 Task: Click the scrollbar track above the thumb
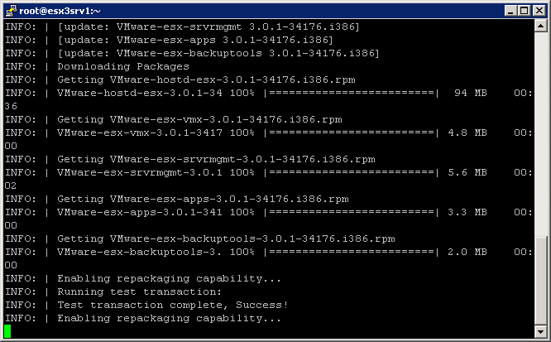pyautogui.click(x=541, y=166)
